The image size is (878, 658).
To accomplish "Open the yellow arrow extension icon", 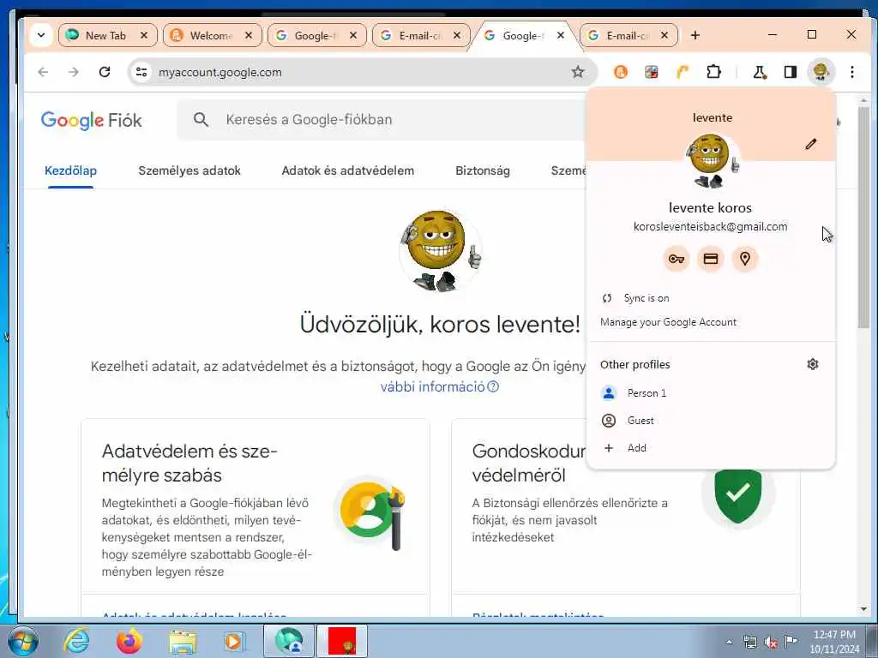I will [x=682, y=72].
